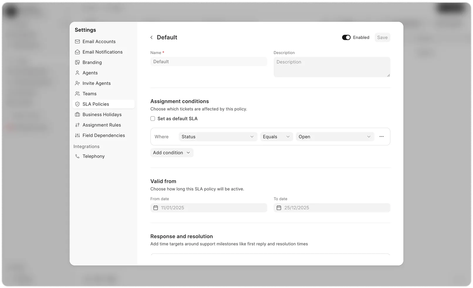Open the Status field dropdown
Viewport: 473px width, 288px height.
coord(218,137)
